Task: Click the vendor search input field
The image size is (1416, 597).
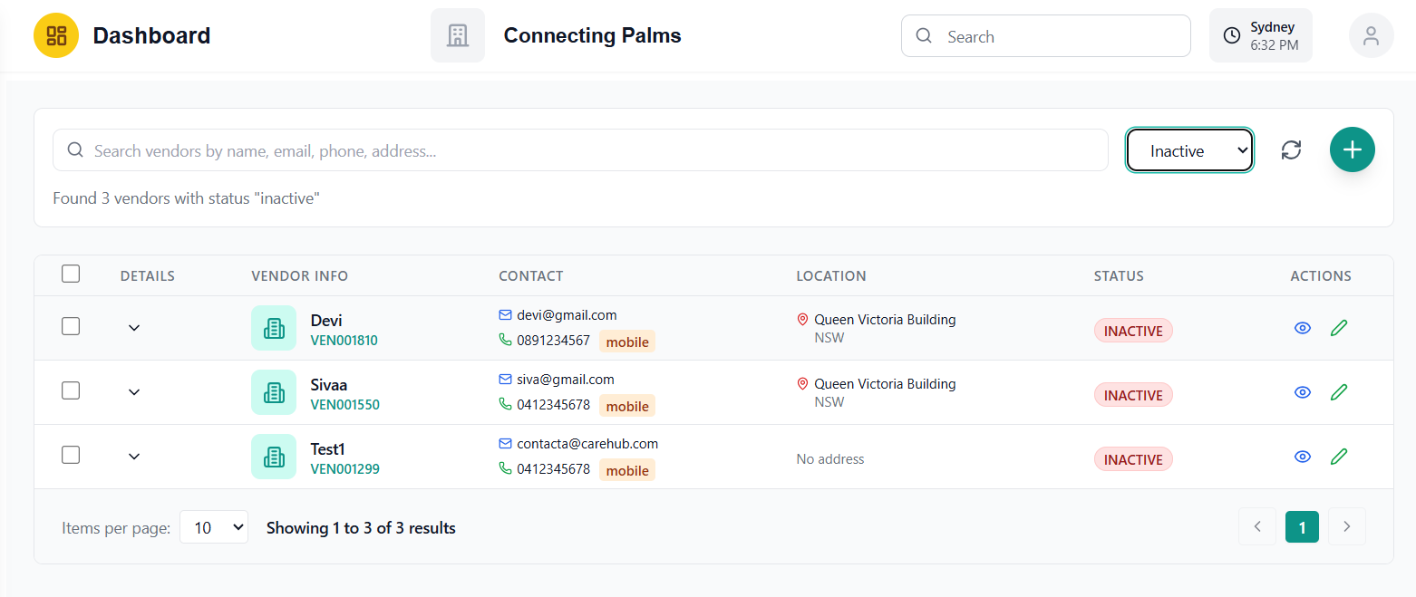Action: [580, 149]
